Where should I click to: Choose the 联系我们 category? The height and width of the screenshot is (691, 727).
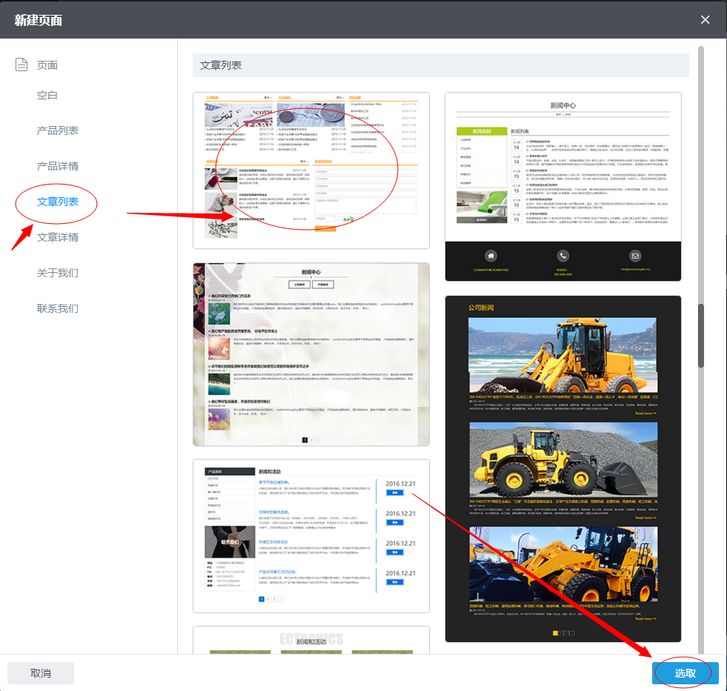[58, 308]
